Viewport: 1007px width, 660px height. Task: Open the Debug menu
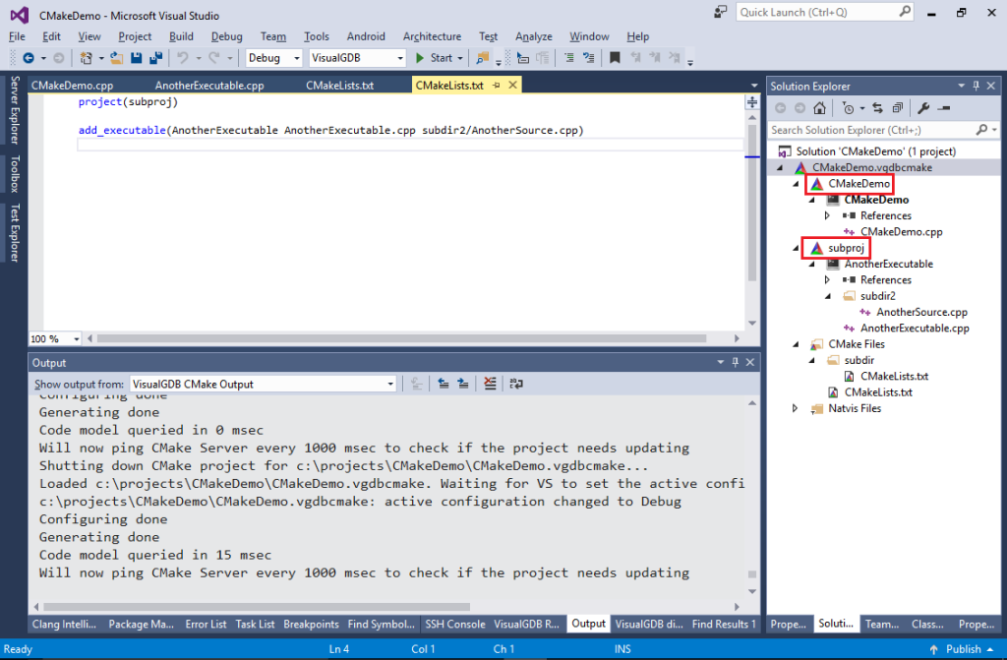227,36
